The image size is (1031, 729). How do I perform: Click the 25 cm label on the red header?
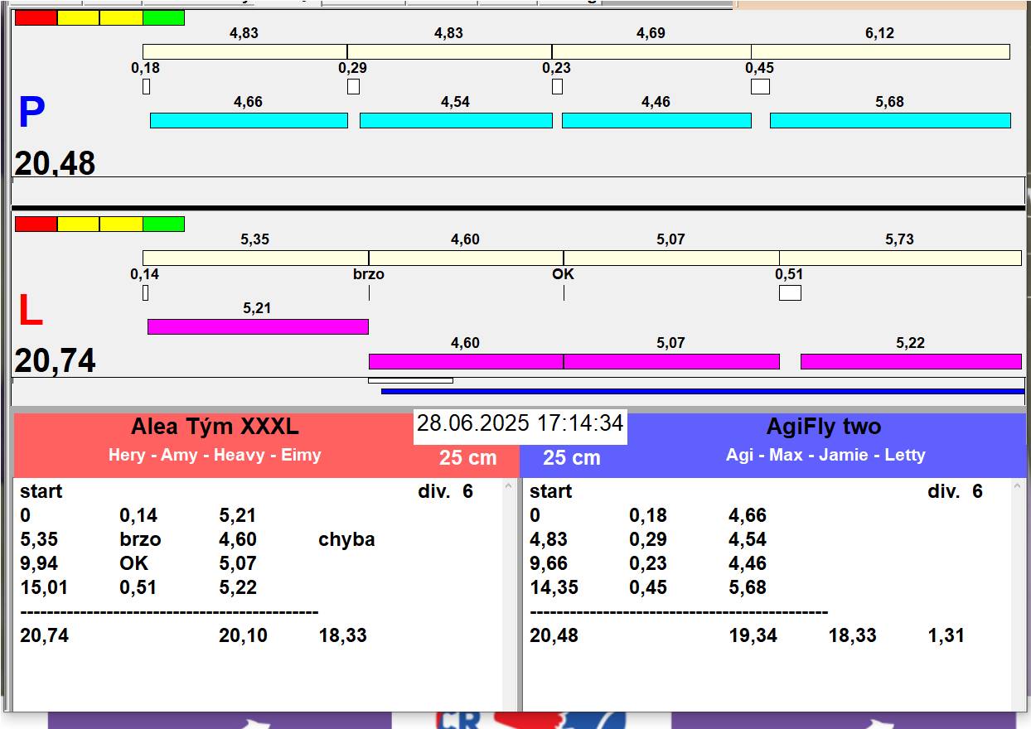[x=468, y=458]
